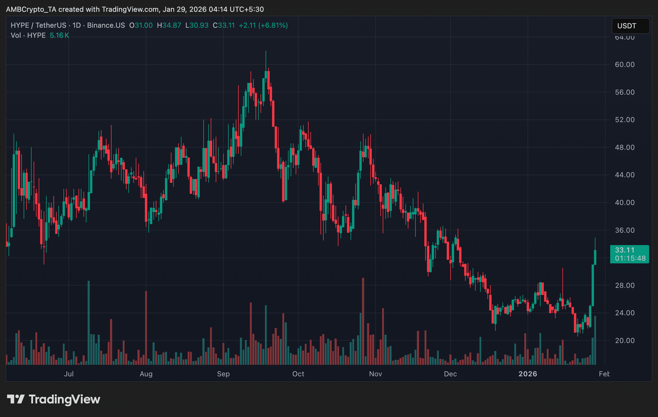
Task: Select the 2026 label on time axis
Action: (528, 374)
